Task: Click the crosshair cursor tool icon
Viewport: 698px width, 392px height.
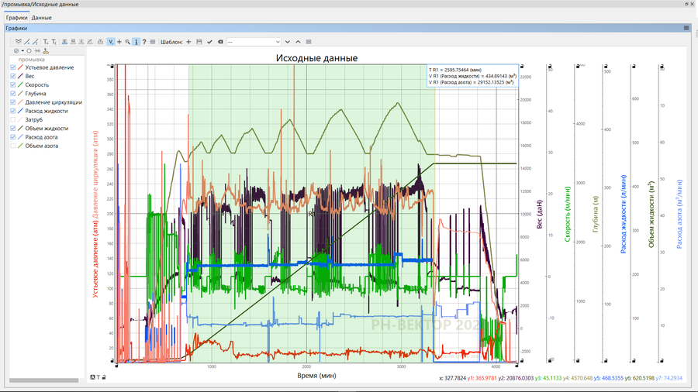Action: click(119, 41)
